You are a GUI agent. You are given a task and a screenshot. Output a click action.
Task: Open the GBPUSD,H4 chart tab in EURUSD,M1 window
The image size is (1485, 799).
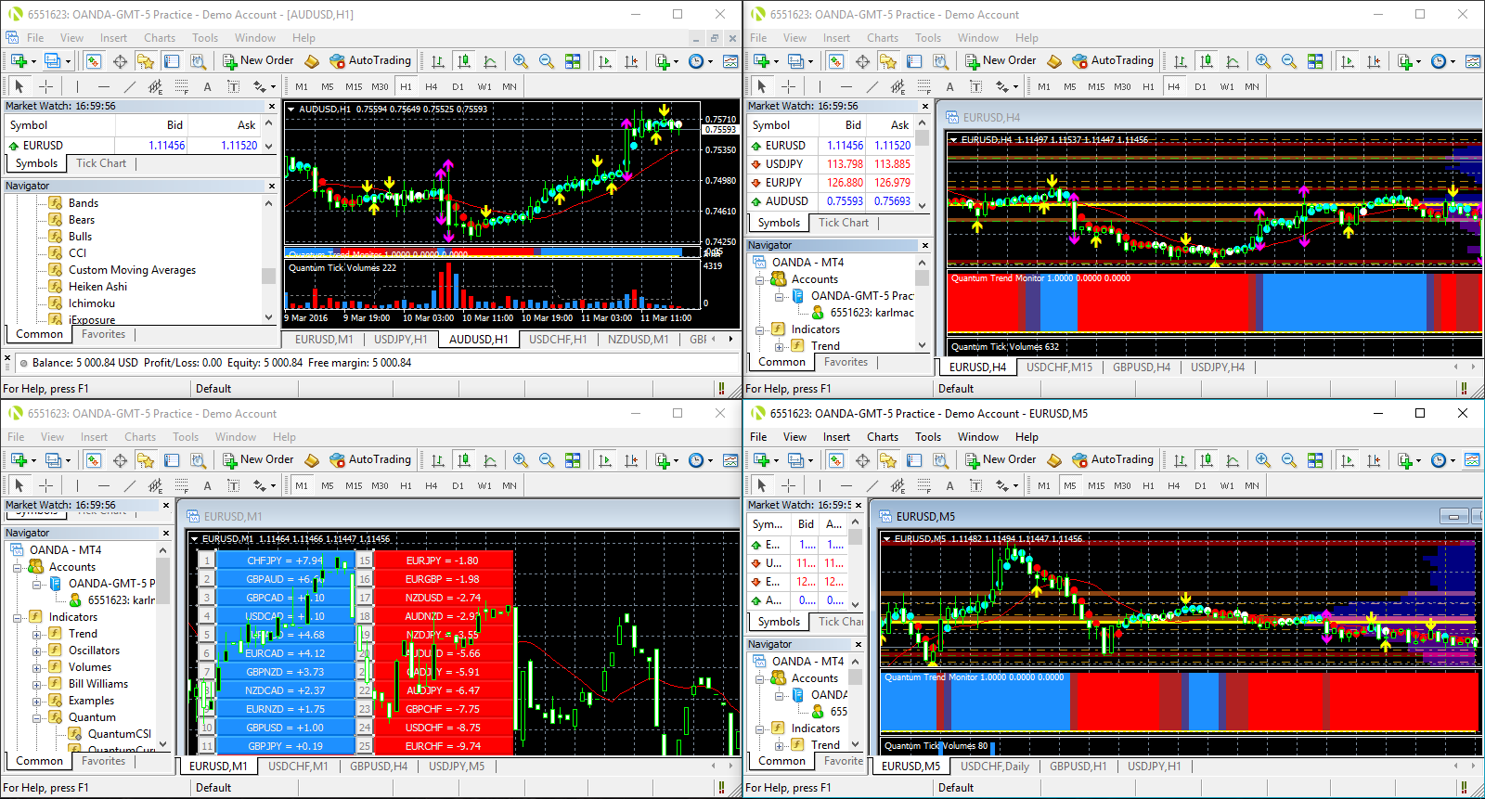tap(379, 767)
